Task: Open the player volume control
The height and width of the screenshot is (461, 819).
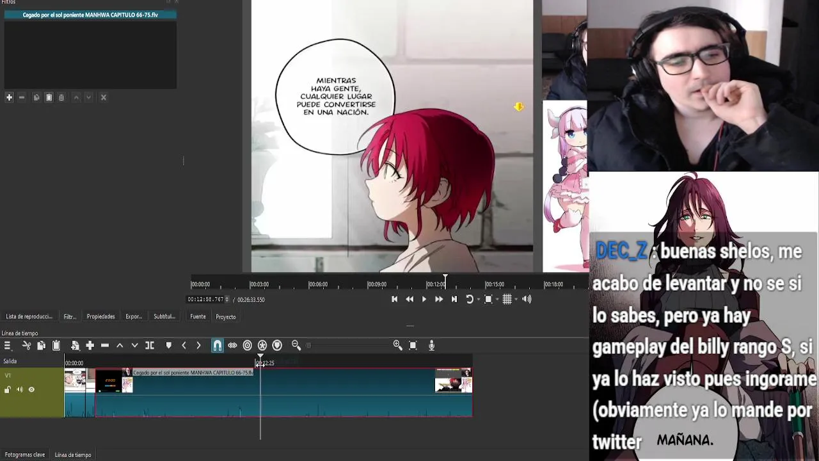Action: coord(527,299)
